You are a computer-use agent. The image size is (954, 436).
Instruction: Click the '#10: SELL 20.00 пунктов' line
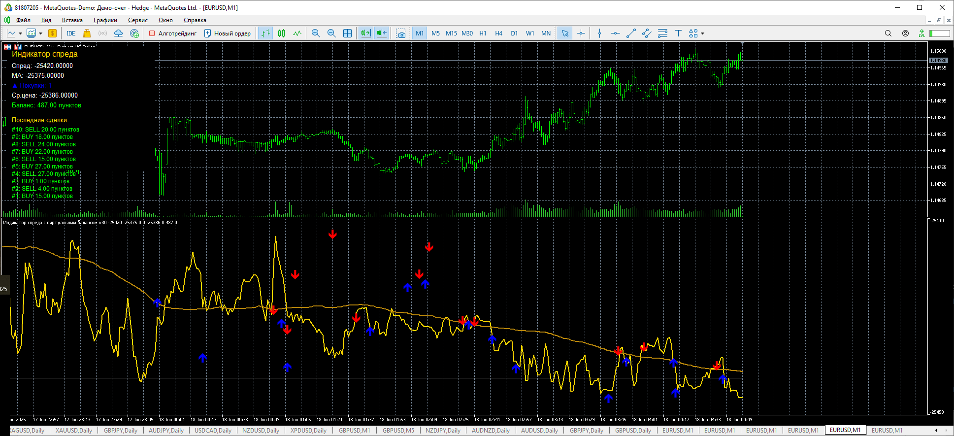[45, 130]
